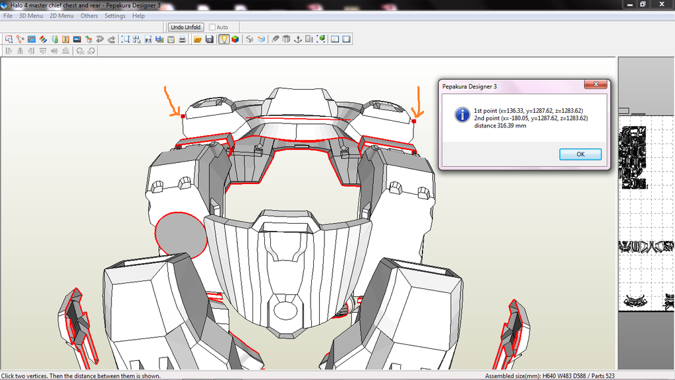
Task: Open the Settings menu dropdown
Action: 115,16
